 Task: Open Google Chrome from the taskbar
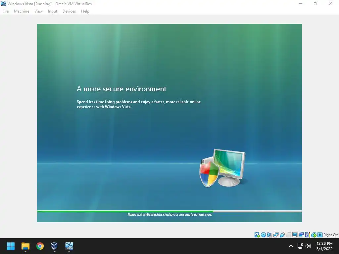coord(40,246)
